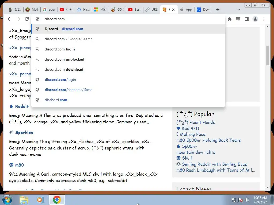The width and height of the screenshot is (274, 205).
Task: Close the active browser tab
Action: tap(173, 10)
